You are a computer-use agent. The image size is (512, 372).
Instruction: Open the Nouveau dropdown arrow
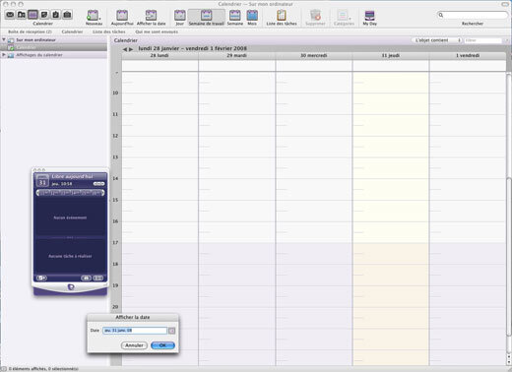(x=100, y=19)
